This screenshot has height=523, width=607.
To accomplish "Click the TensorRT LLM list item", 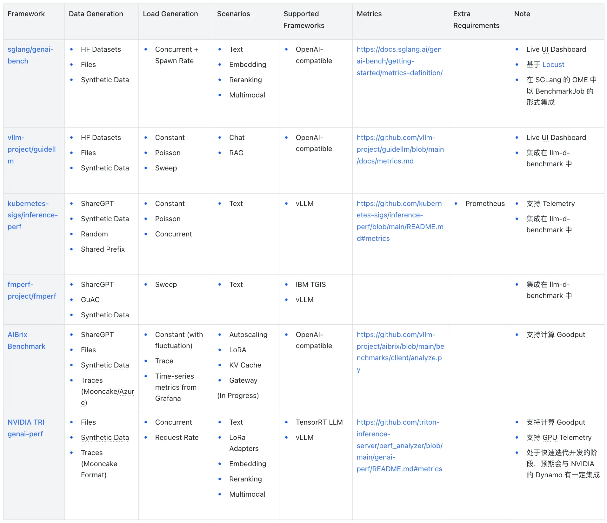I will [319, 422].
